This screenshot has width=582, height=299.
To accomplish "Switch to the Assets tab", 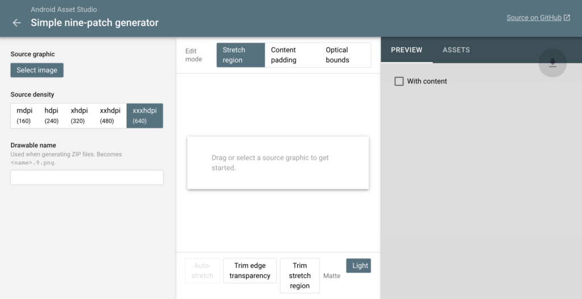I will point(456,50).
